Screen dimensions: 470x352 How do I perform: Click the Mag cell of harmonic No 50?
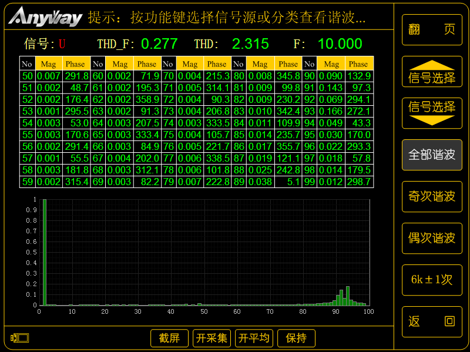click(49, 75)
